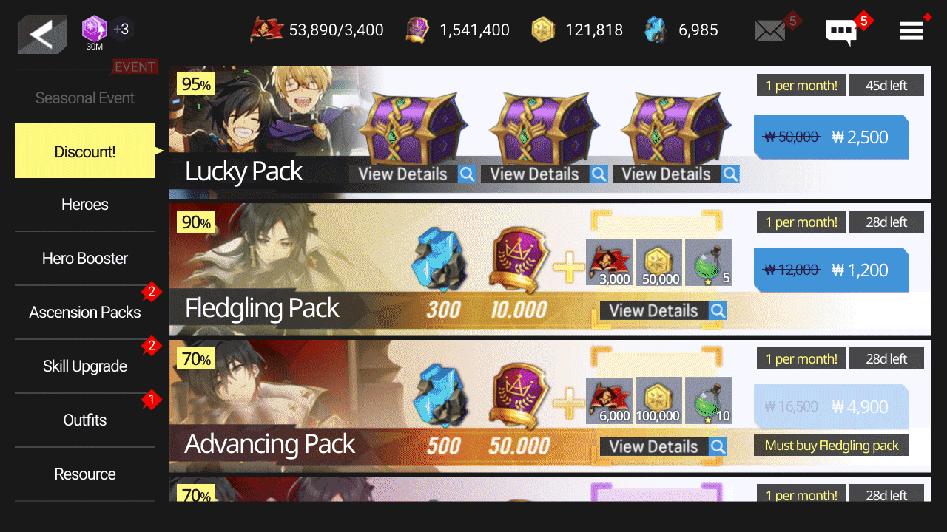Click the red stamina flag icon

point(267,30)
